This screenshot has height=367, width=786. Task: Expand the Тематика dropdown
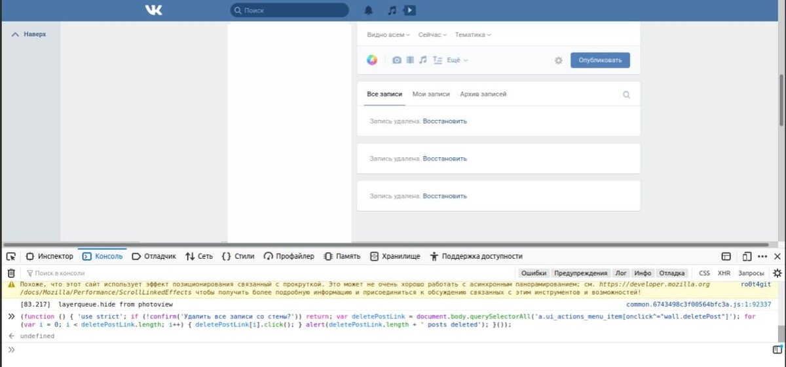pyautogui.click(x=473, y=35)
